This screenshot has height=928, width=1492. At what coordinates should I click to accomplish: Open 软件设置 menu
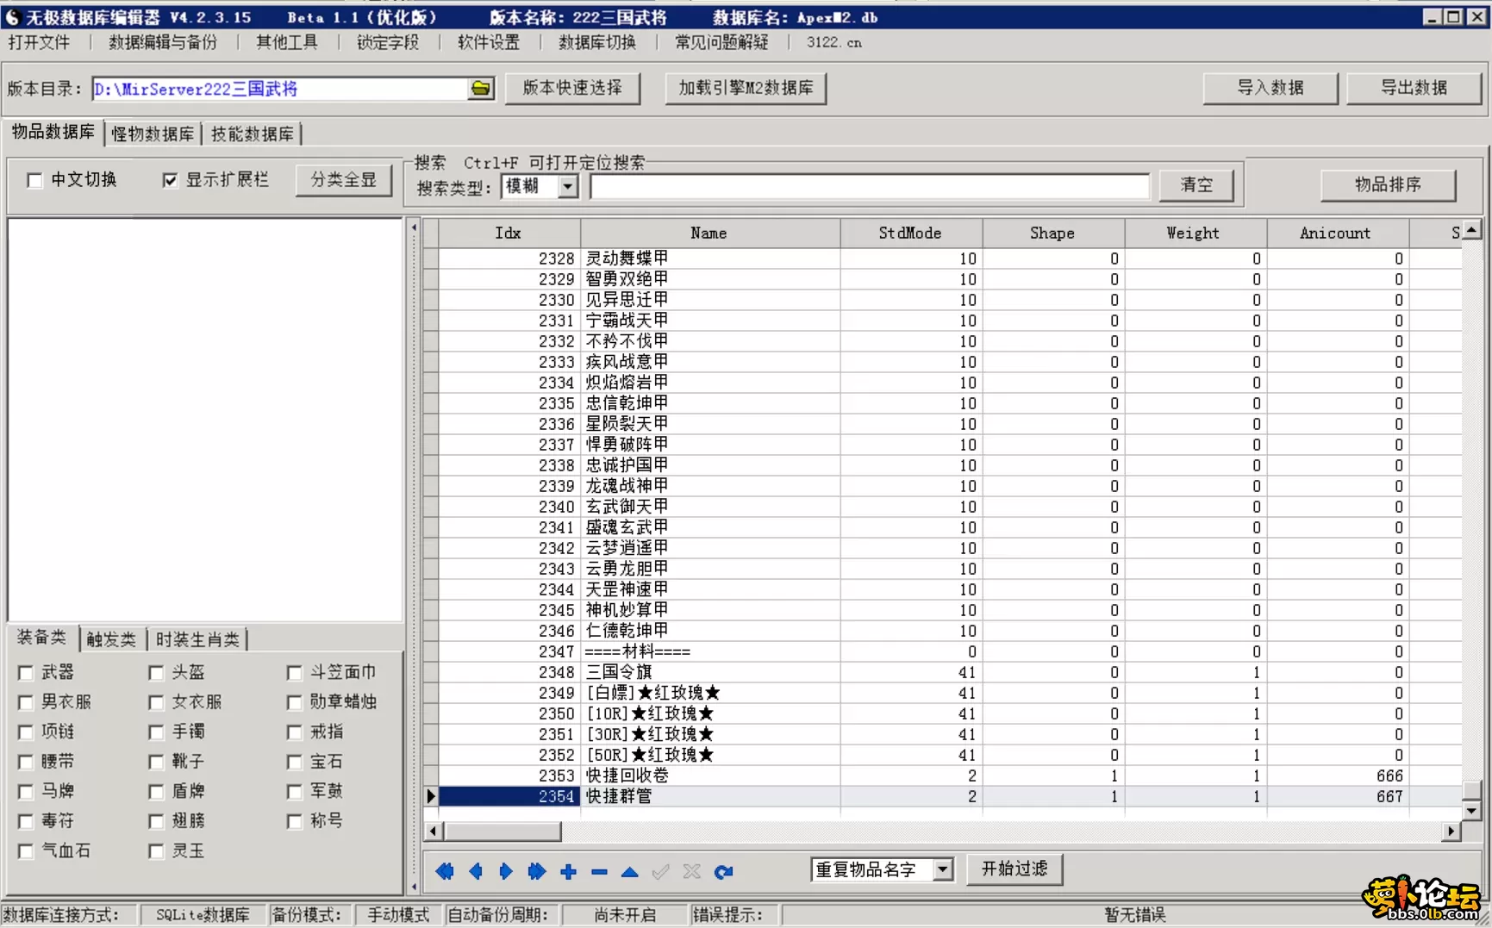tap(489, 42)
